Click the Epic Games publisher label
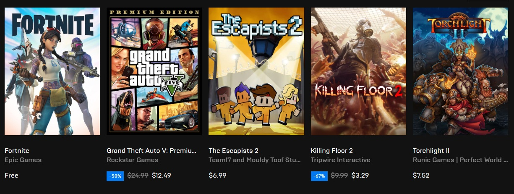This screenshot has height=194, width=514. click(x=23, y=160)
